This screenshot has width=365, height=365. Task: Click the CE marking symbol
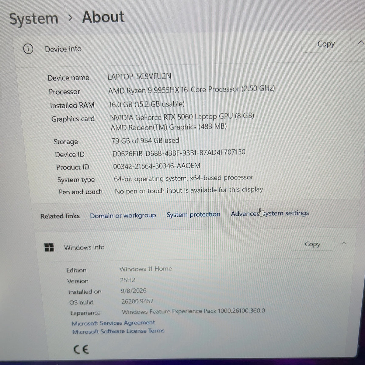coord(81,349)
